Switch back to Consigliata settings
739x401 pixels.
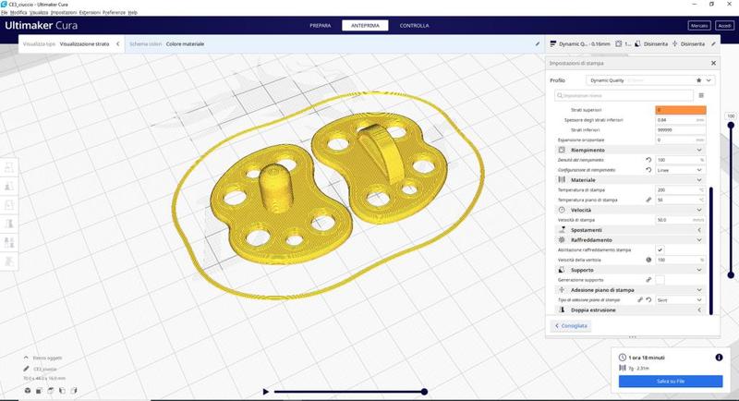[x=571, y=325]
